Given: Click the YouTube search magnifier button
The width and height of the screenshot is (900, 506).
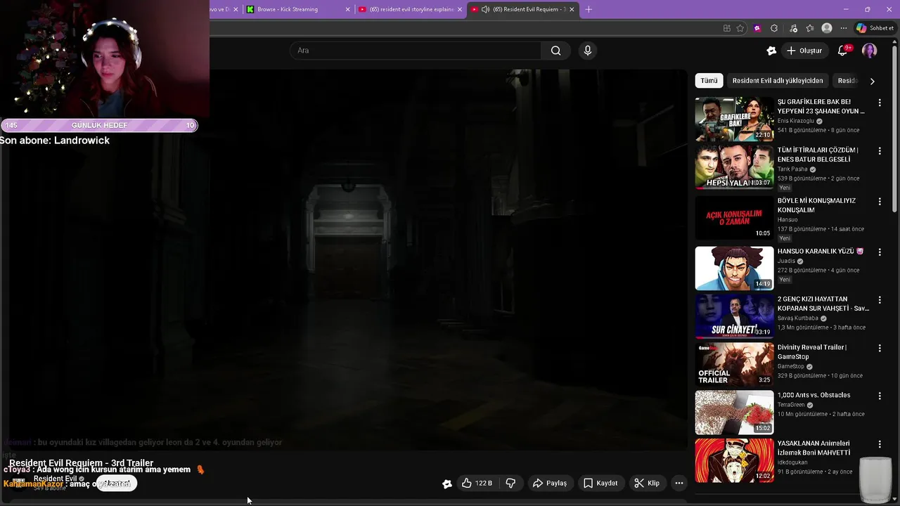Looking at the screenshot, I should pyautogui.click(x=555, y=51).
